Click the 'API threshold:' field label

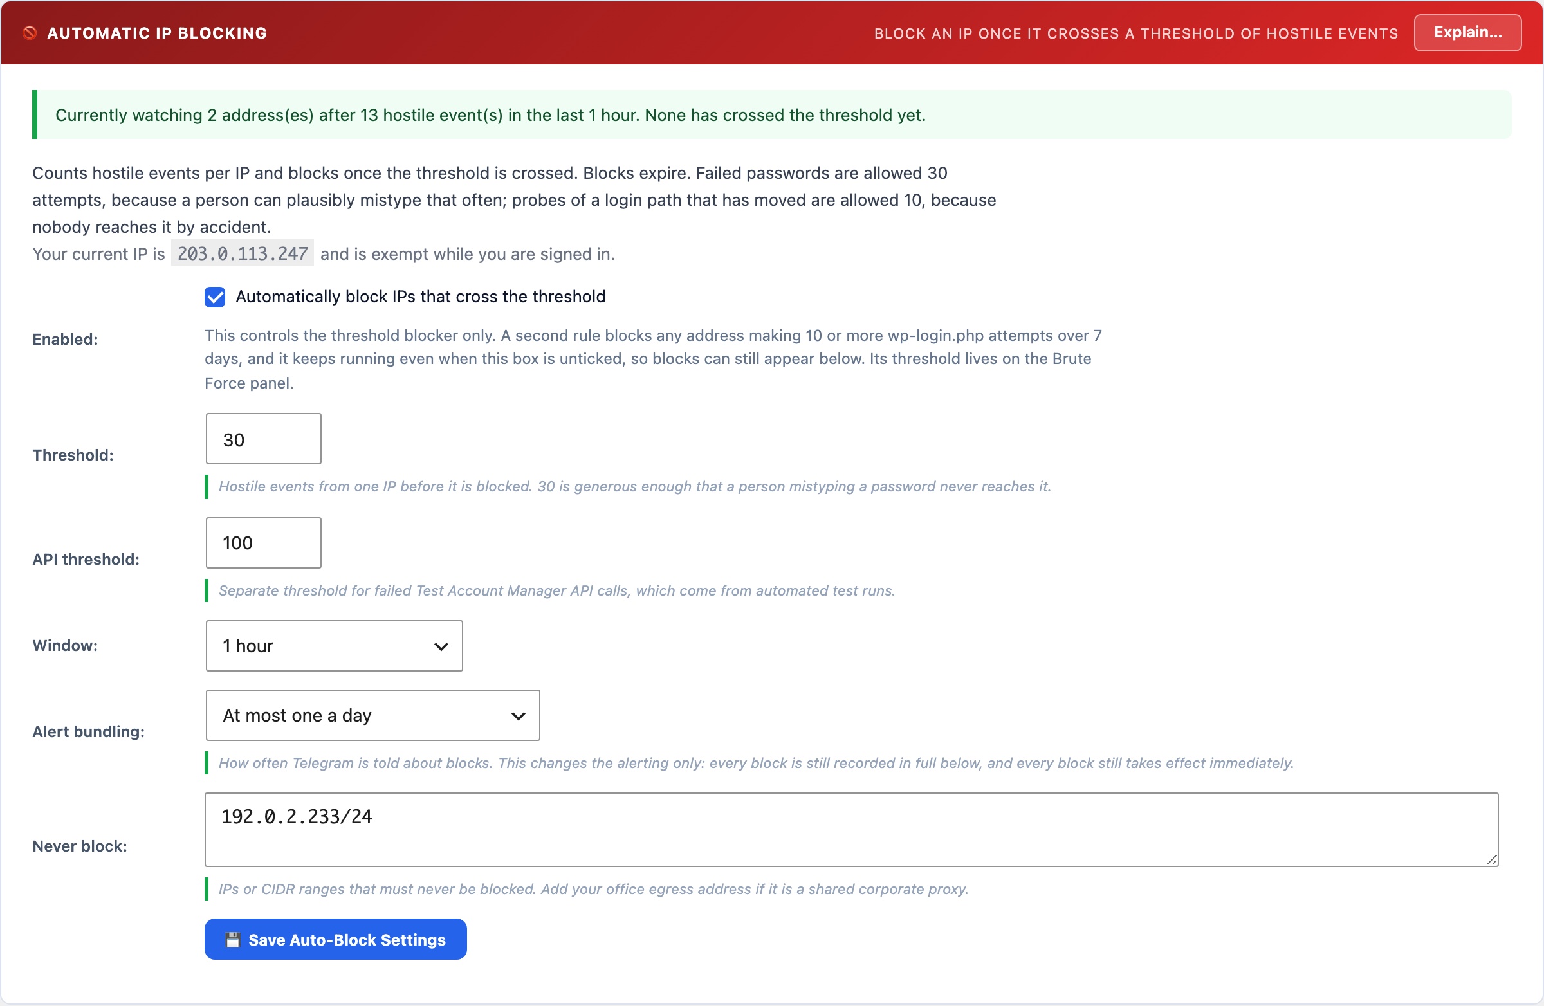(x=86, y=559)
